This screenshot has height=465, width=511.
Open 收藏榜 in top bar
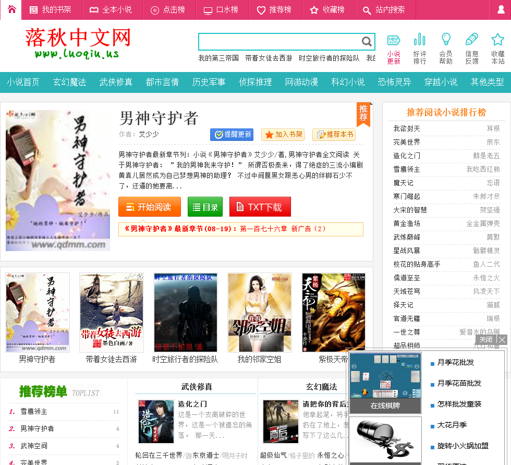point(327,10)
